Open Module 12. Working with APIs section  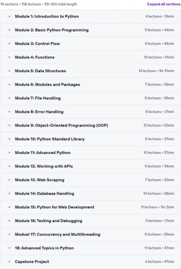tap(90, 166)
